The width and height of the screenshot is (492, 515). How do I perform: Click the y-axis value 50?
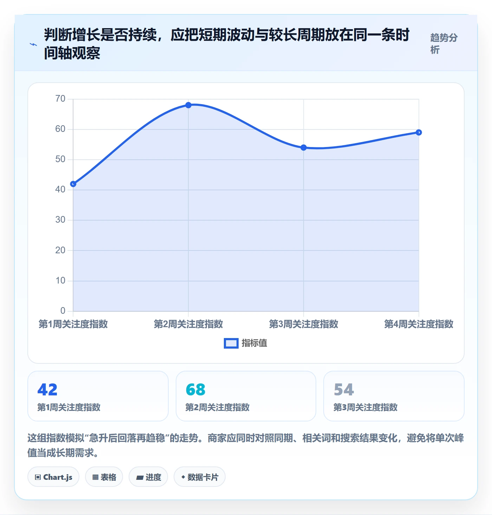(x=60, y=159)
